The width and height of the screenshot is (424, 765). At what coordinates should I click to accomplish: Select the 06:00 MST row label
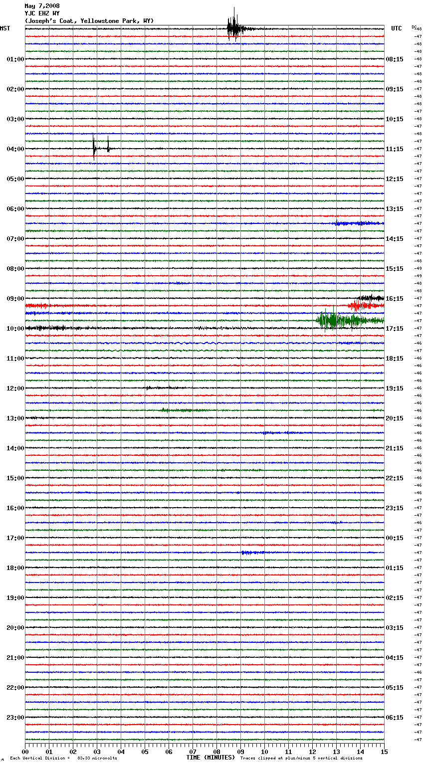click(15, 209)
